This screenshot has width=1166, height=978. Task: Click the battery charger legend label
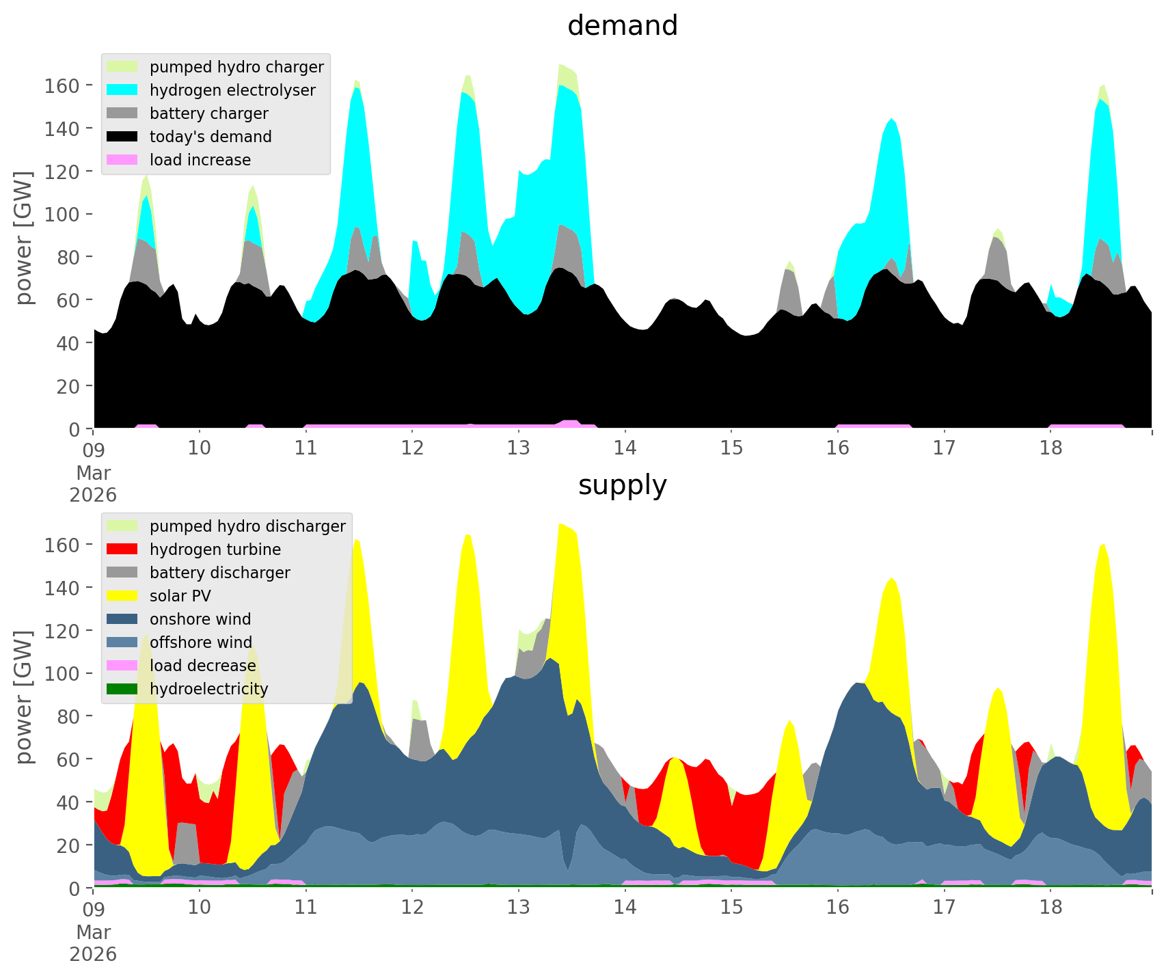[208, 113]
